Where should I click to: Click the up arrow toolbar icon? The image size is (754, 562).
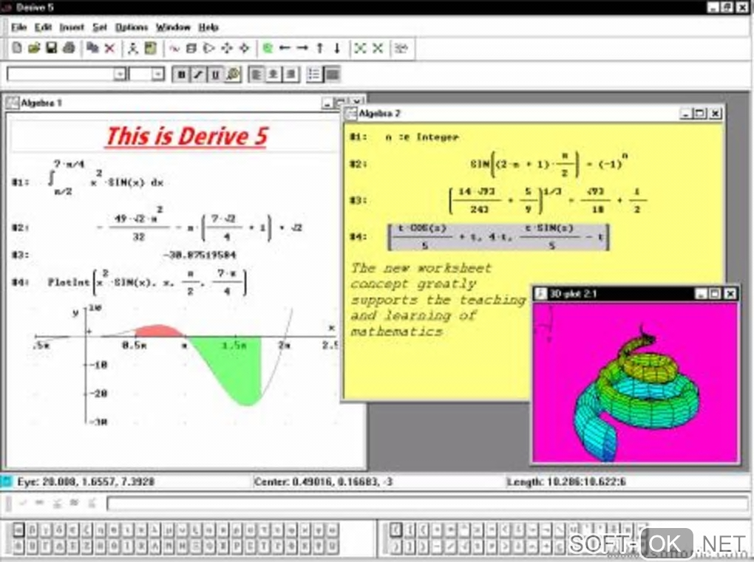(x=320, y=48)
